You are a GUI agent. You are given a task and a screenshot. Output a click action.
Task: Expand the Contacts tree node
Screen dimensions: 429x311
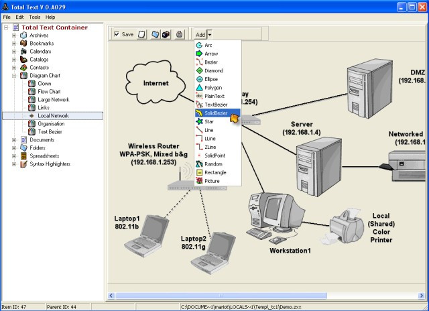(x=14, y=68)
